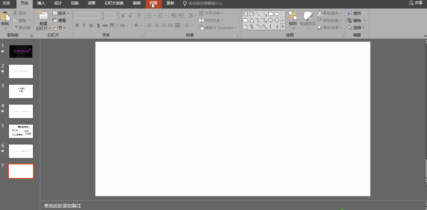Click the Share (共享) button
This screenshot has height=210, width=427.
click(416, 3)
